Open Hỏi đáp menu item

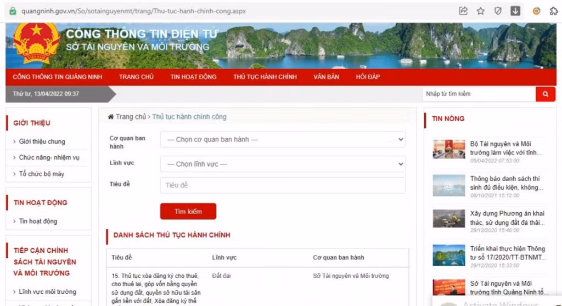(368, 77)
